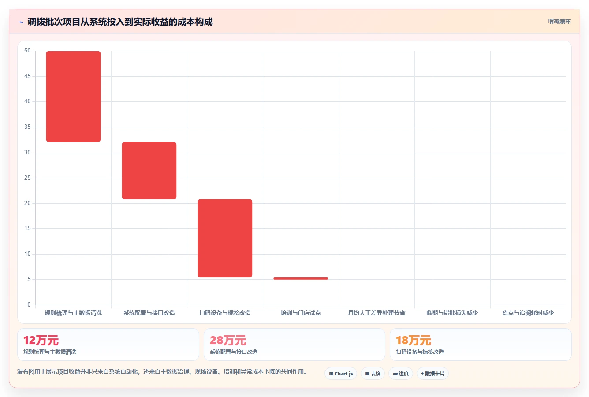Screen dimensions: 589x397
Task: Click x-axis label 系统配置与接口改造
Action: pos(149,313)
